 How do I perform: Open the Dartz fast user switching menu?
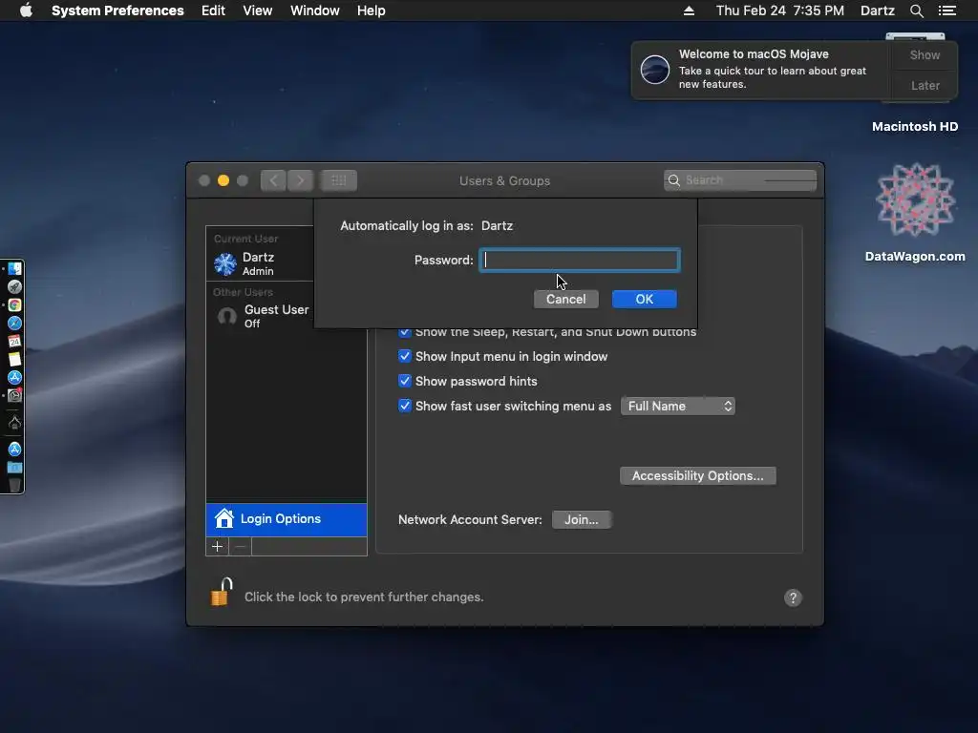tap(877, 10)
